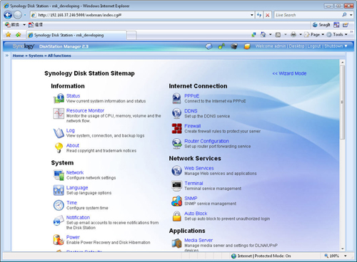Click the About light bulb icon
The image size is (357, 262).
coord(59,148)
